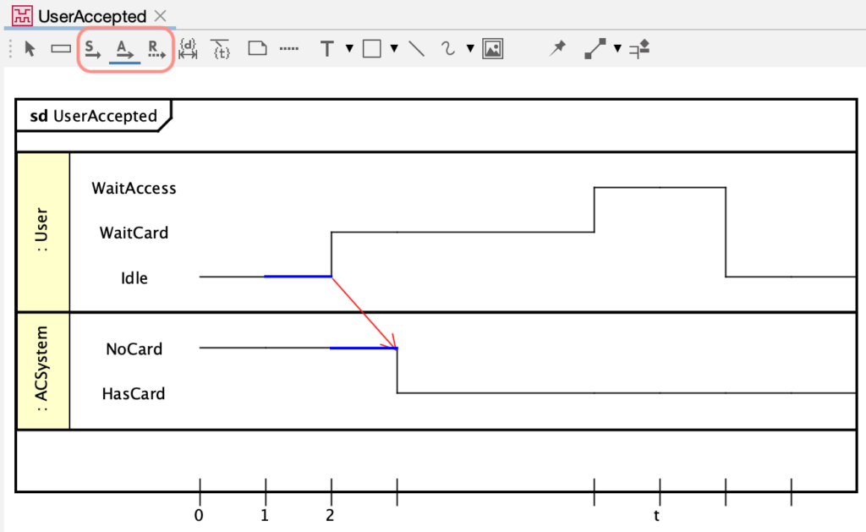Select the Lifeline creation tool
This screenshot has height=532, width=866.
click(x=60, y=48)
